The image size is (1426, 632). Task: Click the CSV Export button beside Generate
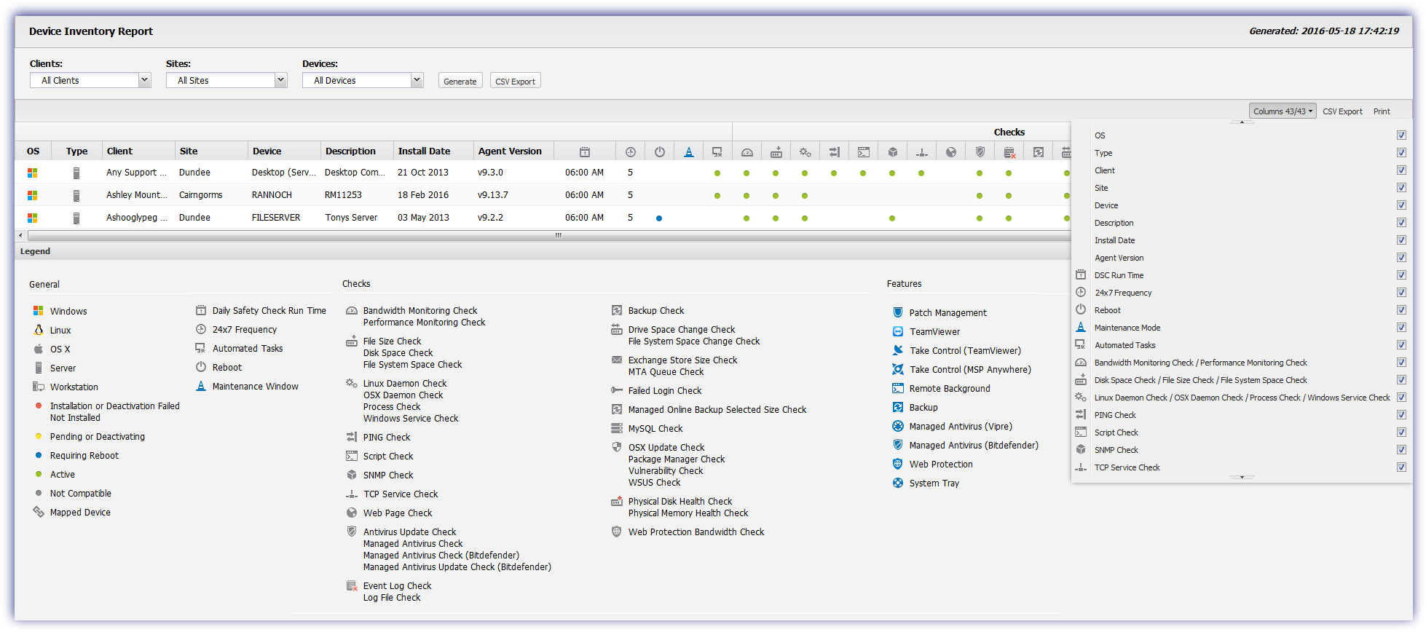point(515,82)
